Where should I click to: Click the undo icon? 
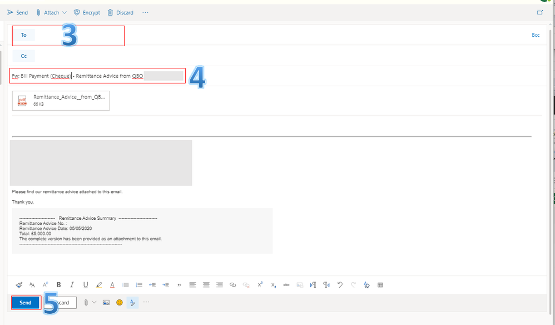[340, 284]
